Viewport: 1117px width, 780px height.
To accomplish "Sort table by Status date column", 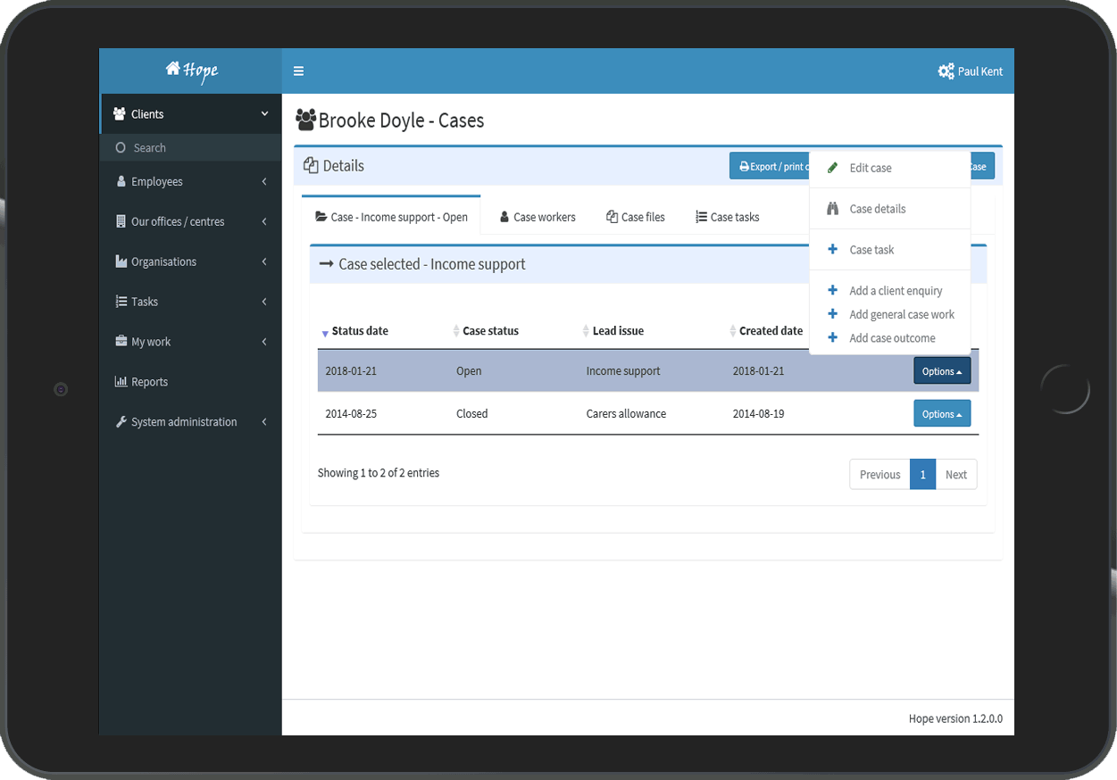I will coord(359,331).
